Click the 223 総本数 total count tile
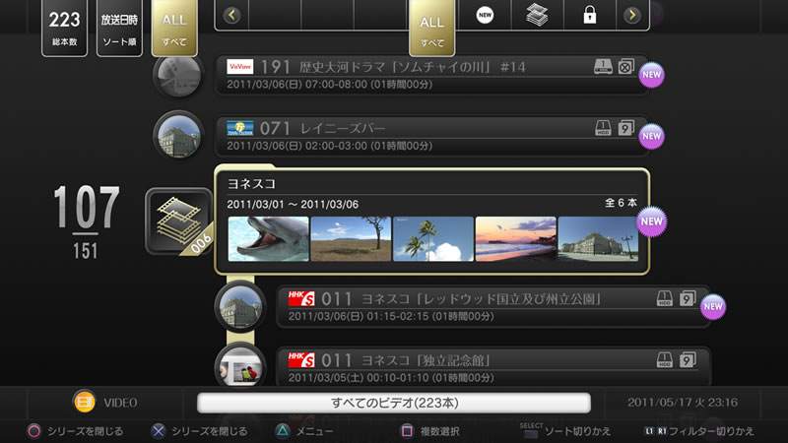Image resolution: width=788 pixels, height=443 pixels. point(64,28)
